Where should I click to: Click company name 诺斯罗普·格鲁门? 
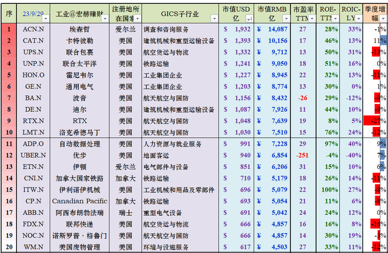(79, 235)
